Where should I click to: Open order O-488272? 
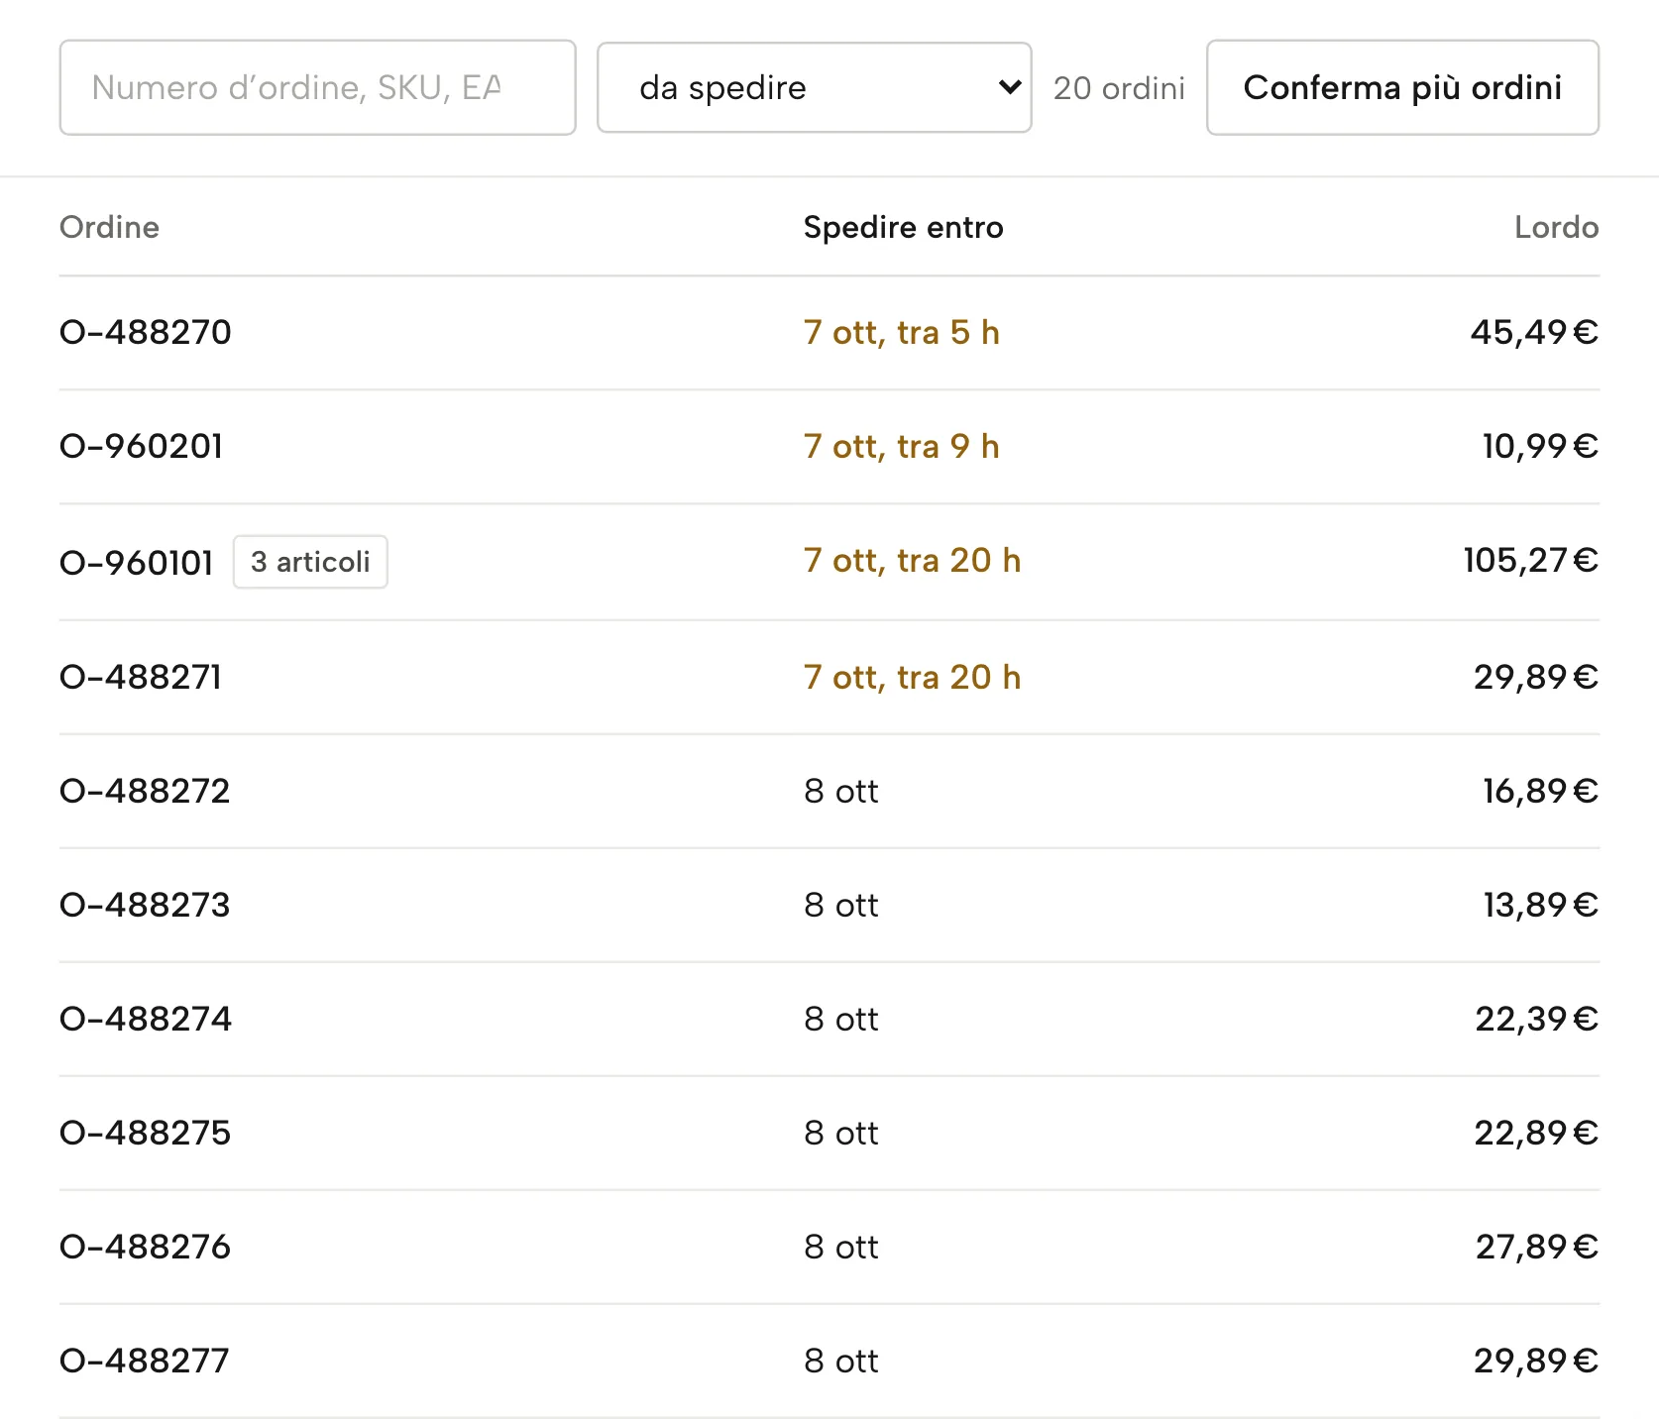145,791
